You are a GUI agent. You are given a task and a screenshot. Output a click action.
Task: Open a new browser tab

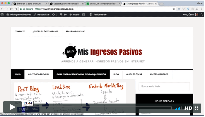[x=161, y=4]
